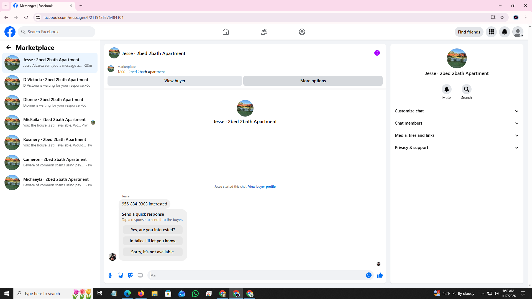Go to the Facebook Home tab
Screen dimensions: 532x299
tap(226, 32)
